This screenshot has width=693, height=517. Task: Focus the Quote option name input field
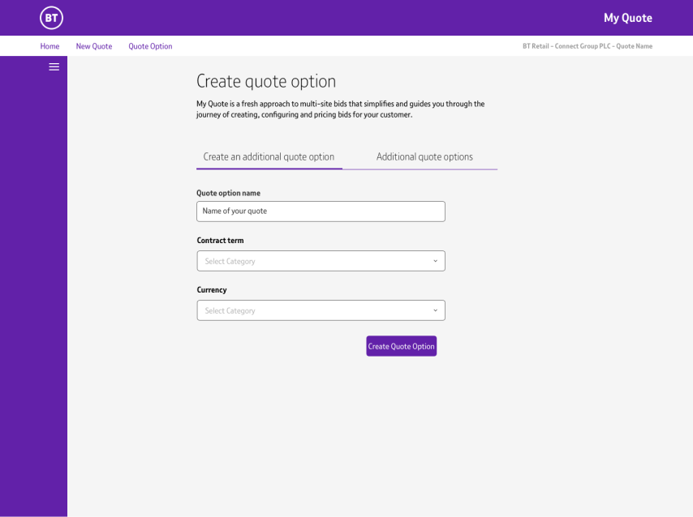coord(321,211)
